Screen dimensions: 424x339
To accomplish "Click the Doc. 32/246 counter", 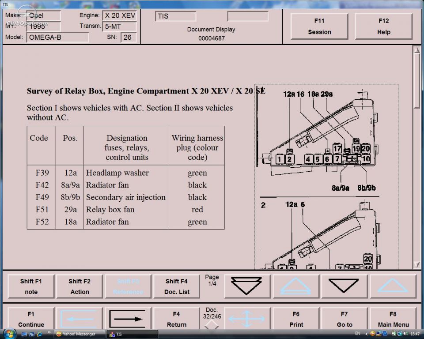I will tap(212, 313).
